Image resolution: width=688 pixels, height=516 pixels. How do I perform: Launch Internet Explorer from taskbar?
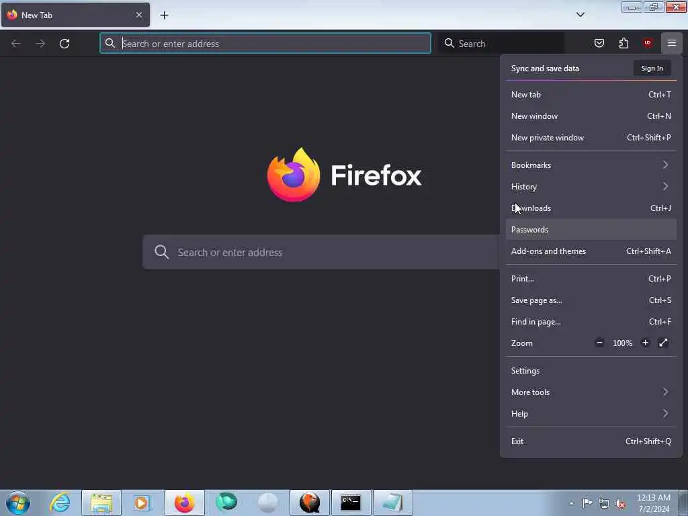point(60,503)
